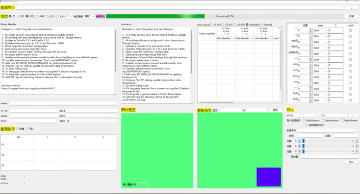This screenshot has width=360, height=194.
Task: Click the 数据导入 file path field
Action: pyautogui.click(x=180, y=8)
